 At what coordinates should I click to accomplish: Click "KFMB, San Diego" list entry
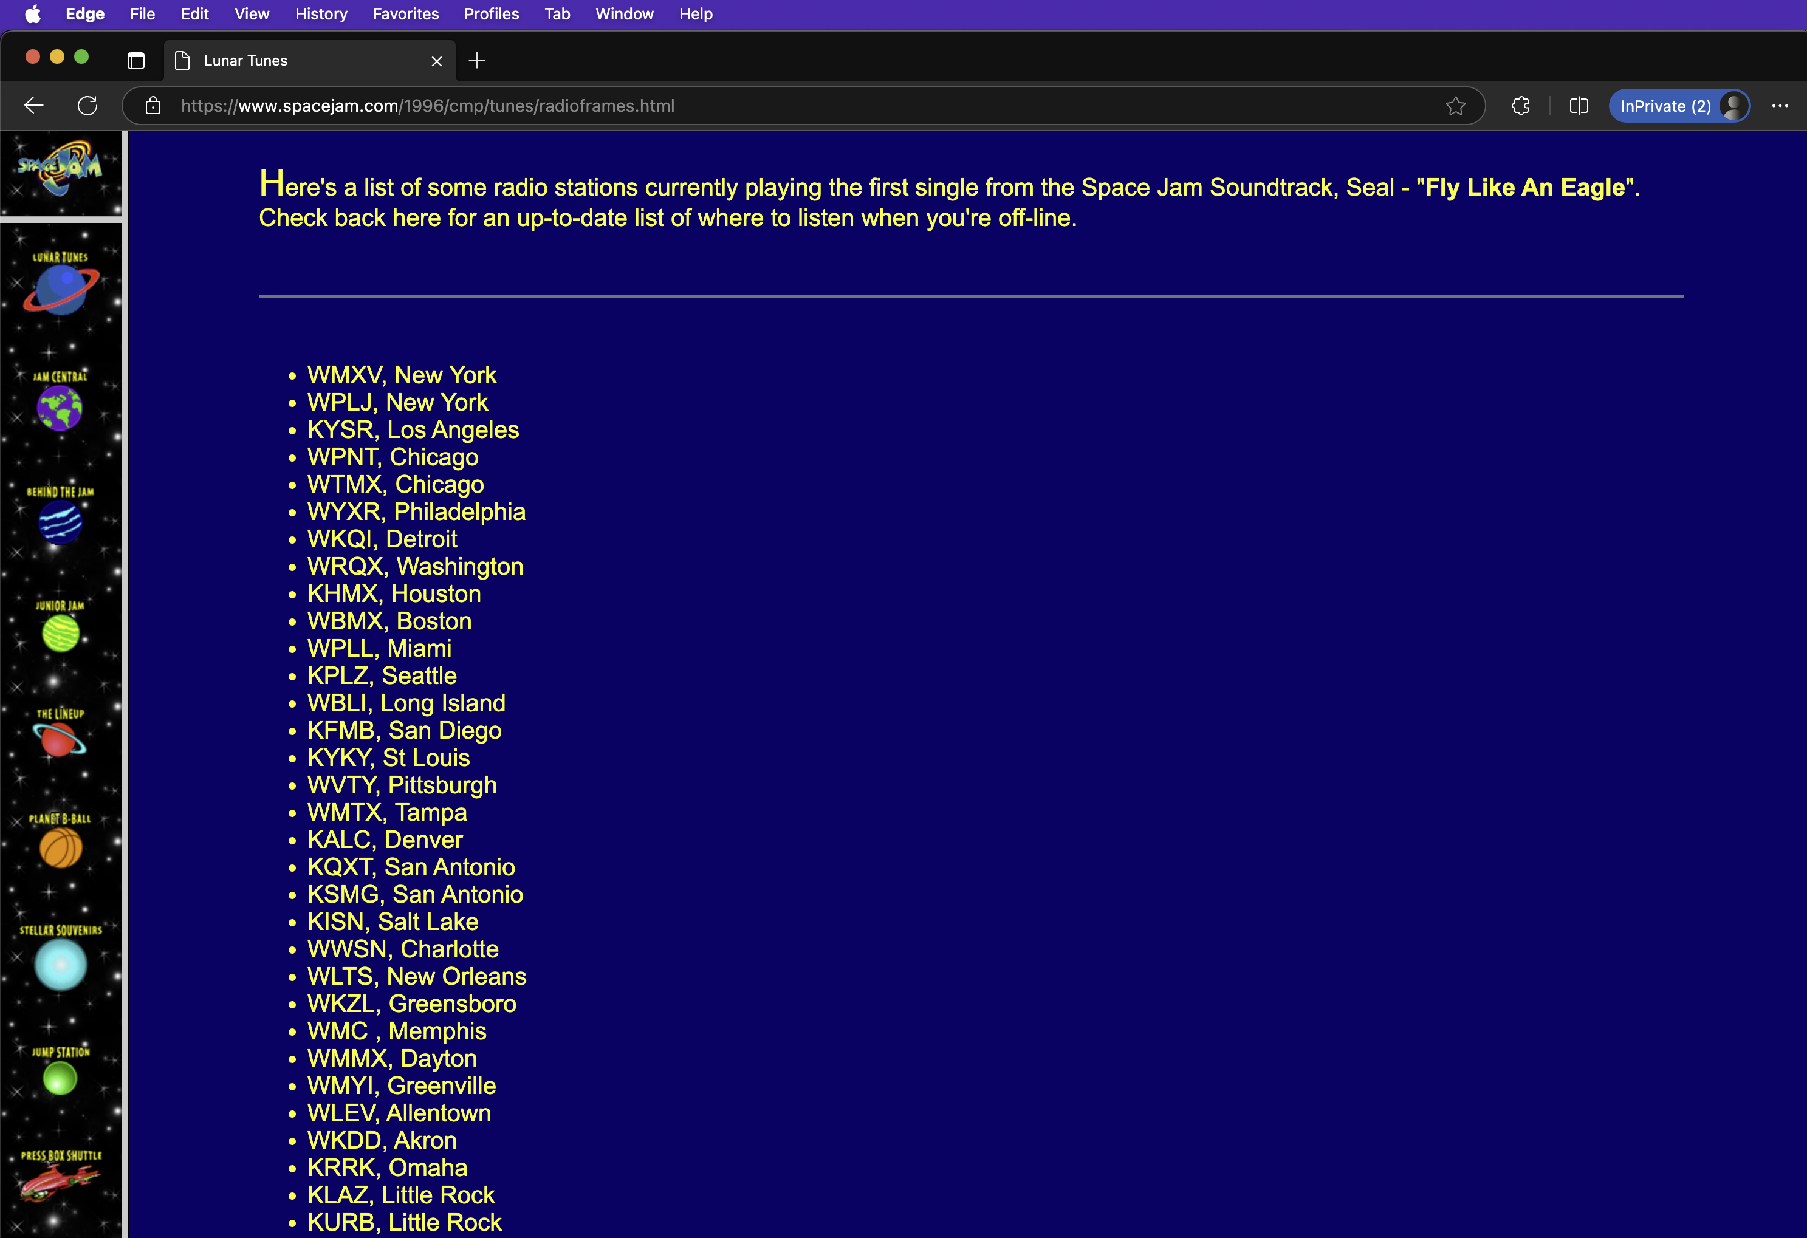pos(404,731)
